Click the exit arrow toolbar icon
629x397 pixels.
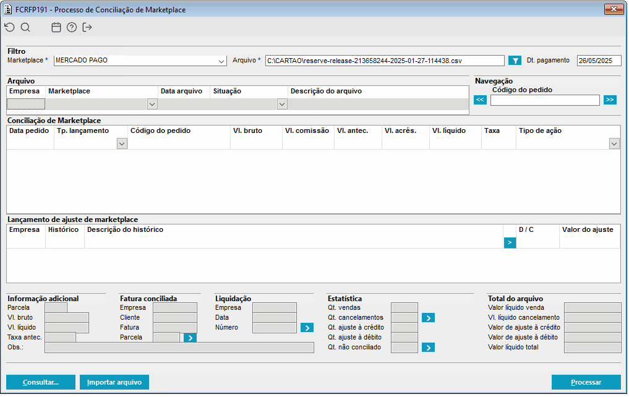(87, 27)
